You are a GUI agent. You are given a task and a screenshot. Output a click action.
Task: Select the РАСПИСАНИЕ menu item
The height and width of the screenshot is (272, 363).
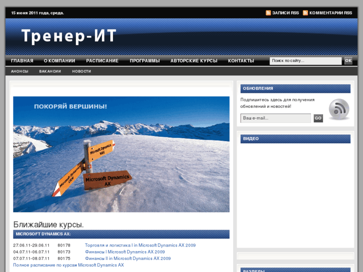[x=102, y=61]
